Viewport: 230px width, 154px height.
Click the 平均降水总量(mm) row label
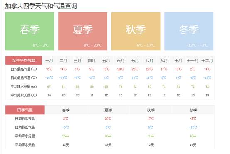24,86
